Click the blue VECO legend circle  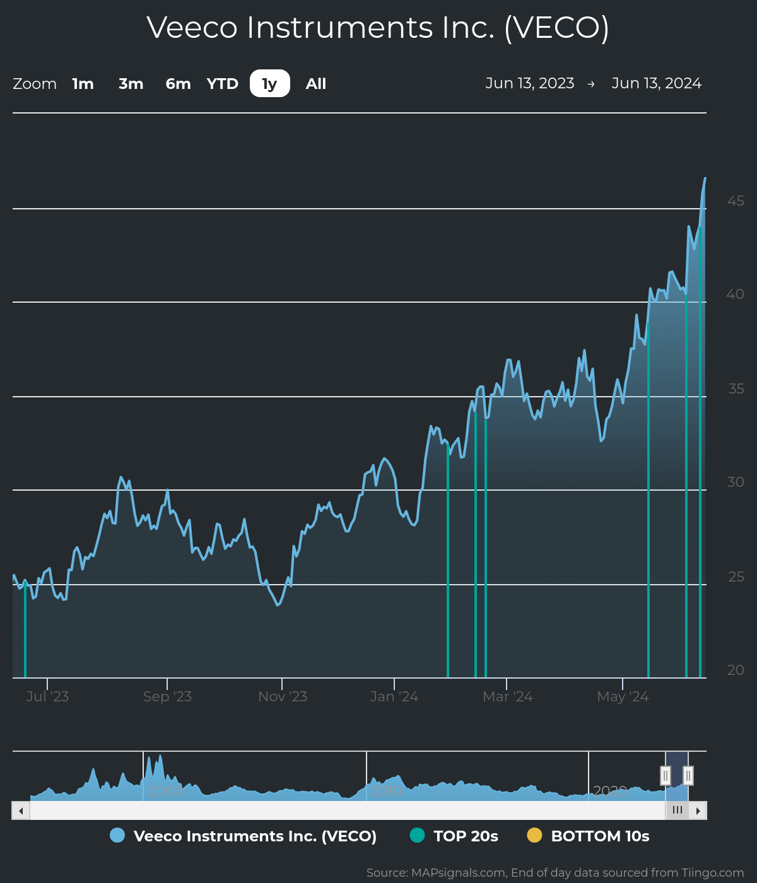pyautogui.click(x=117, y=835)
